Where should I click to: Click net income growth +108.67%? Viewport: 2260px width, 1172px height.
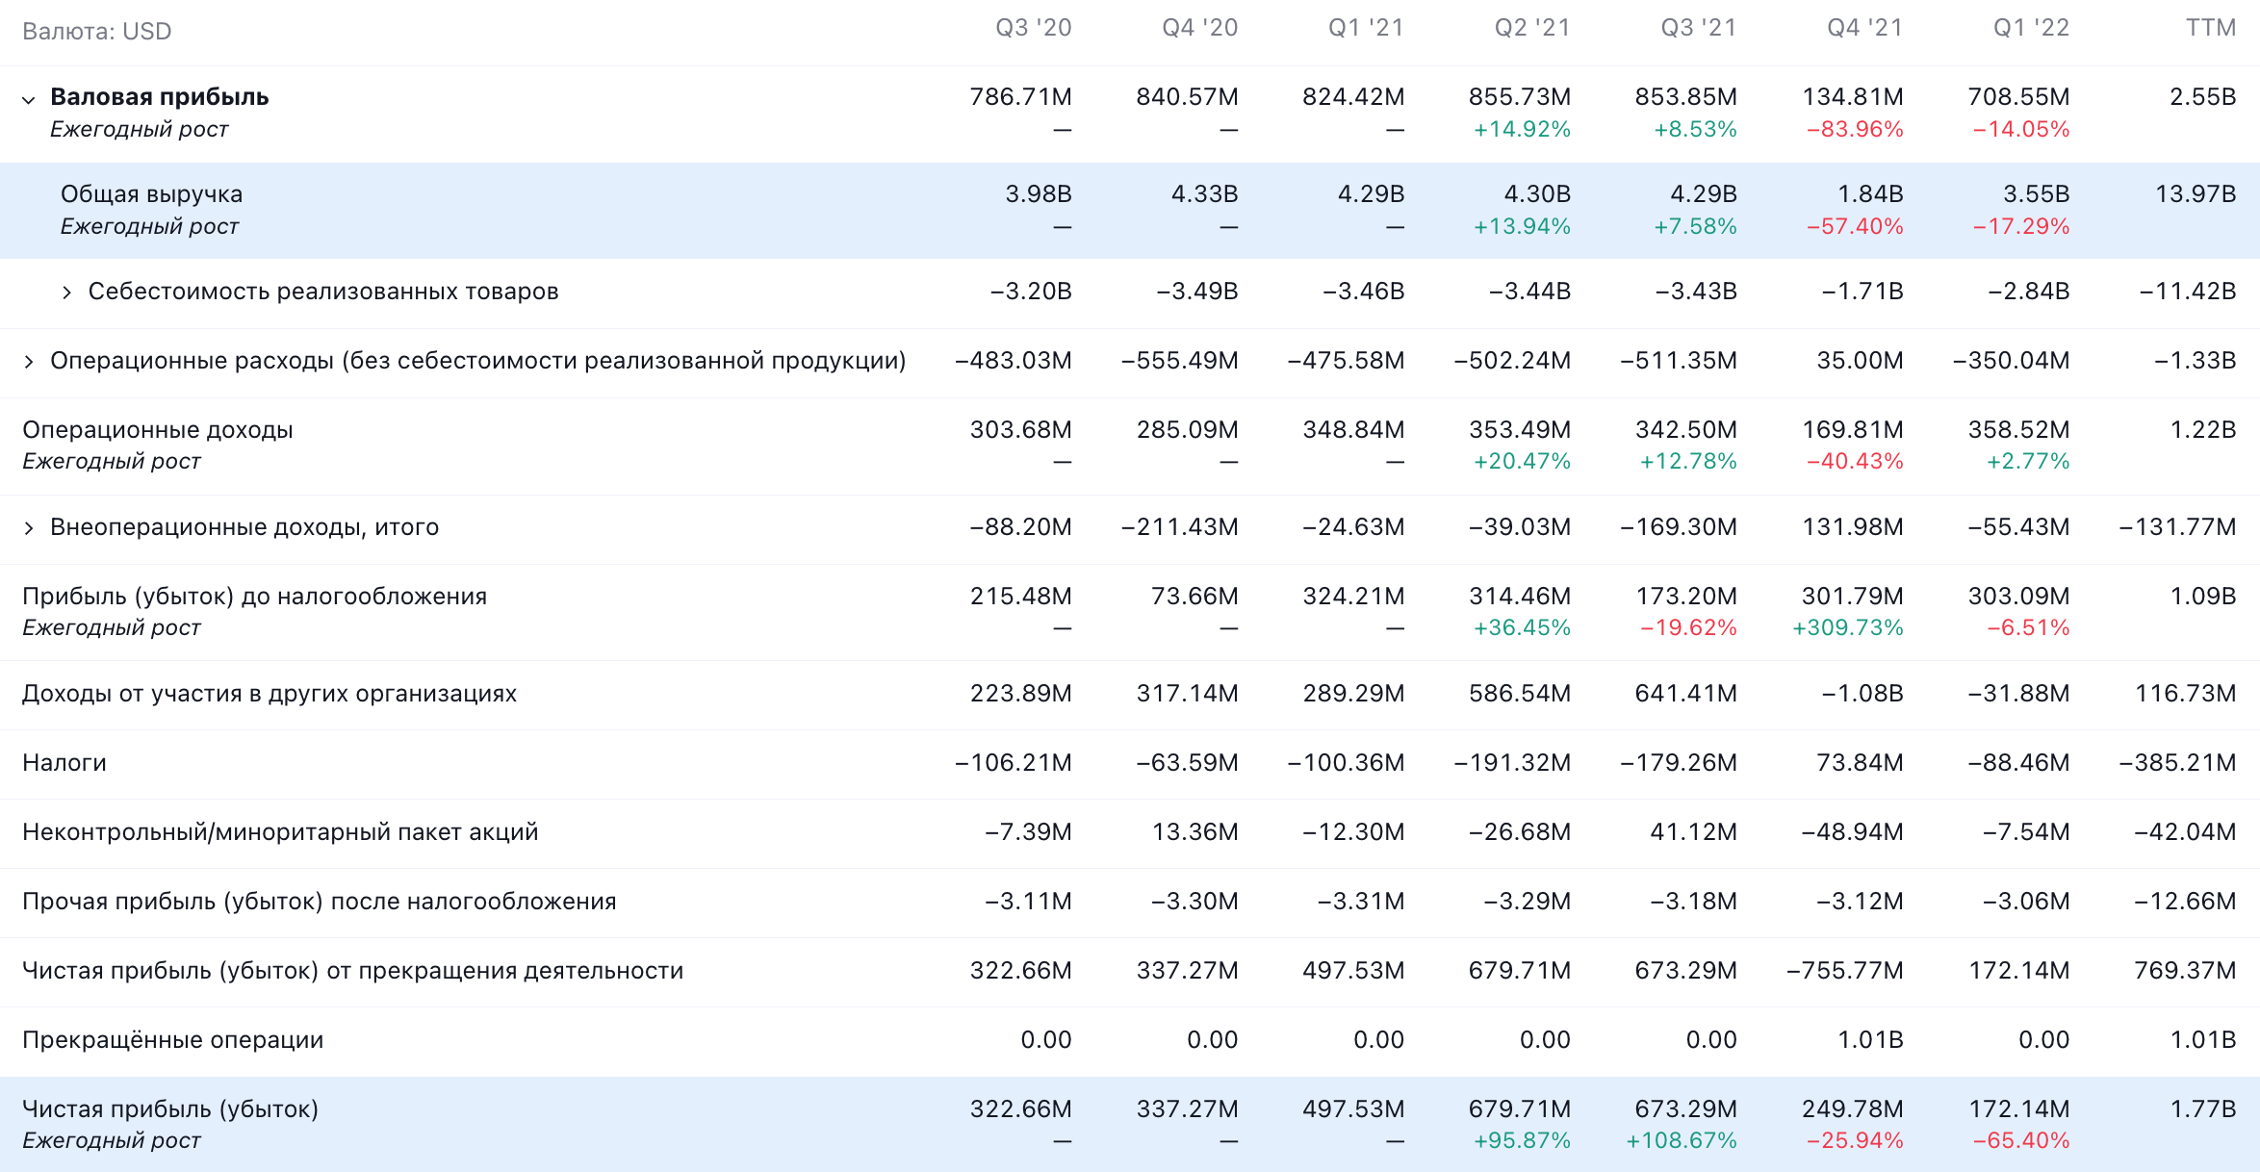pyautogui.click(x=1682, y=1141)
